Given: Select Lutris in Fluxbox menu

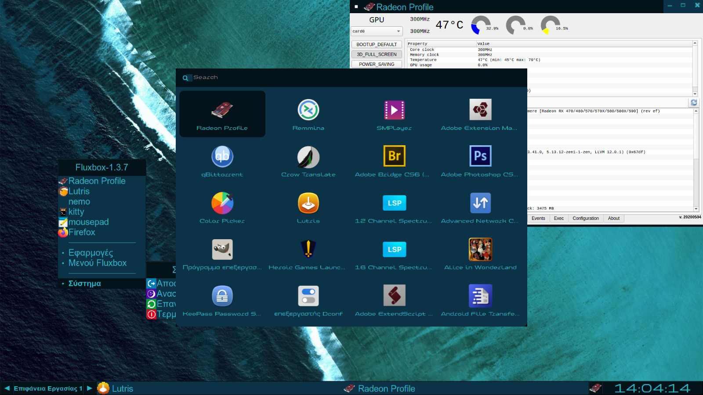Looking at the screenshot, I should coord(102,191).
